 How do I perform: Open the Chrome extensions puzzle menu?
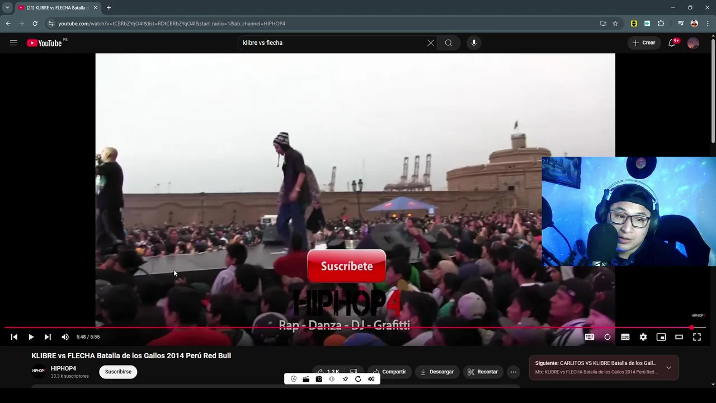tap(661, 24)
